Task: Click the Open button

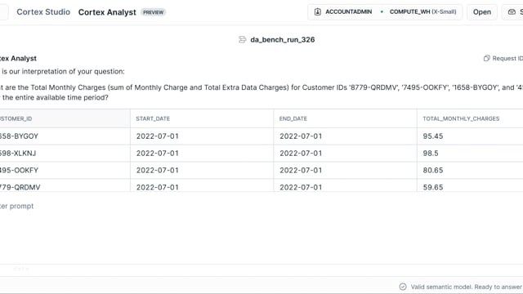Action: point(482,12)
